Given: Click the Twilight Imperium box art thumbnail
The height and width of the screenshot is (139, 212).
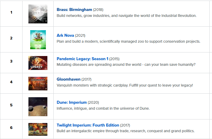Looking at the screenshot, I should click(38, 129).
